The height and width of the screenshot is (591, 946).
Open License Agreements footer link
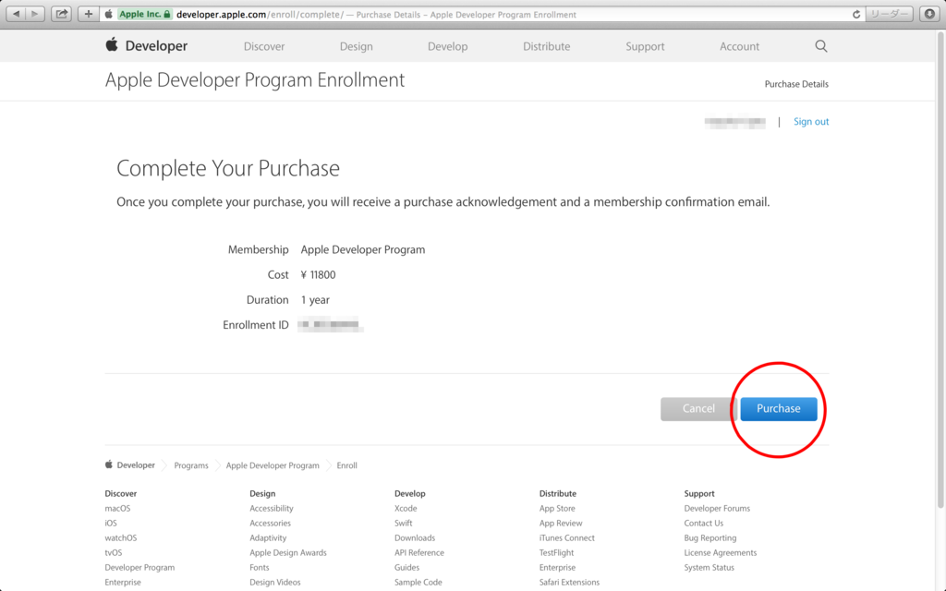tap(720, 552)
